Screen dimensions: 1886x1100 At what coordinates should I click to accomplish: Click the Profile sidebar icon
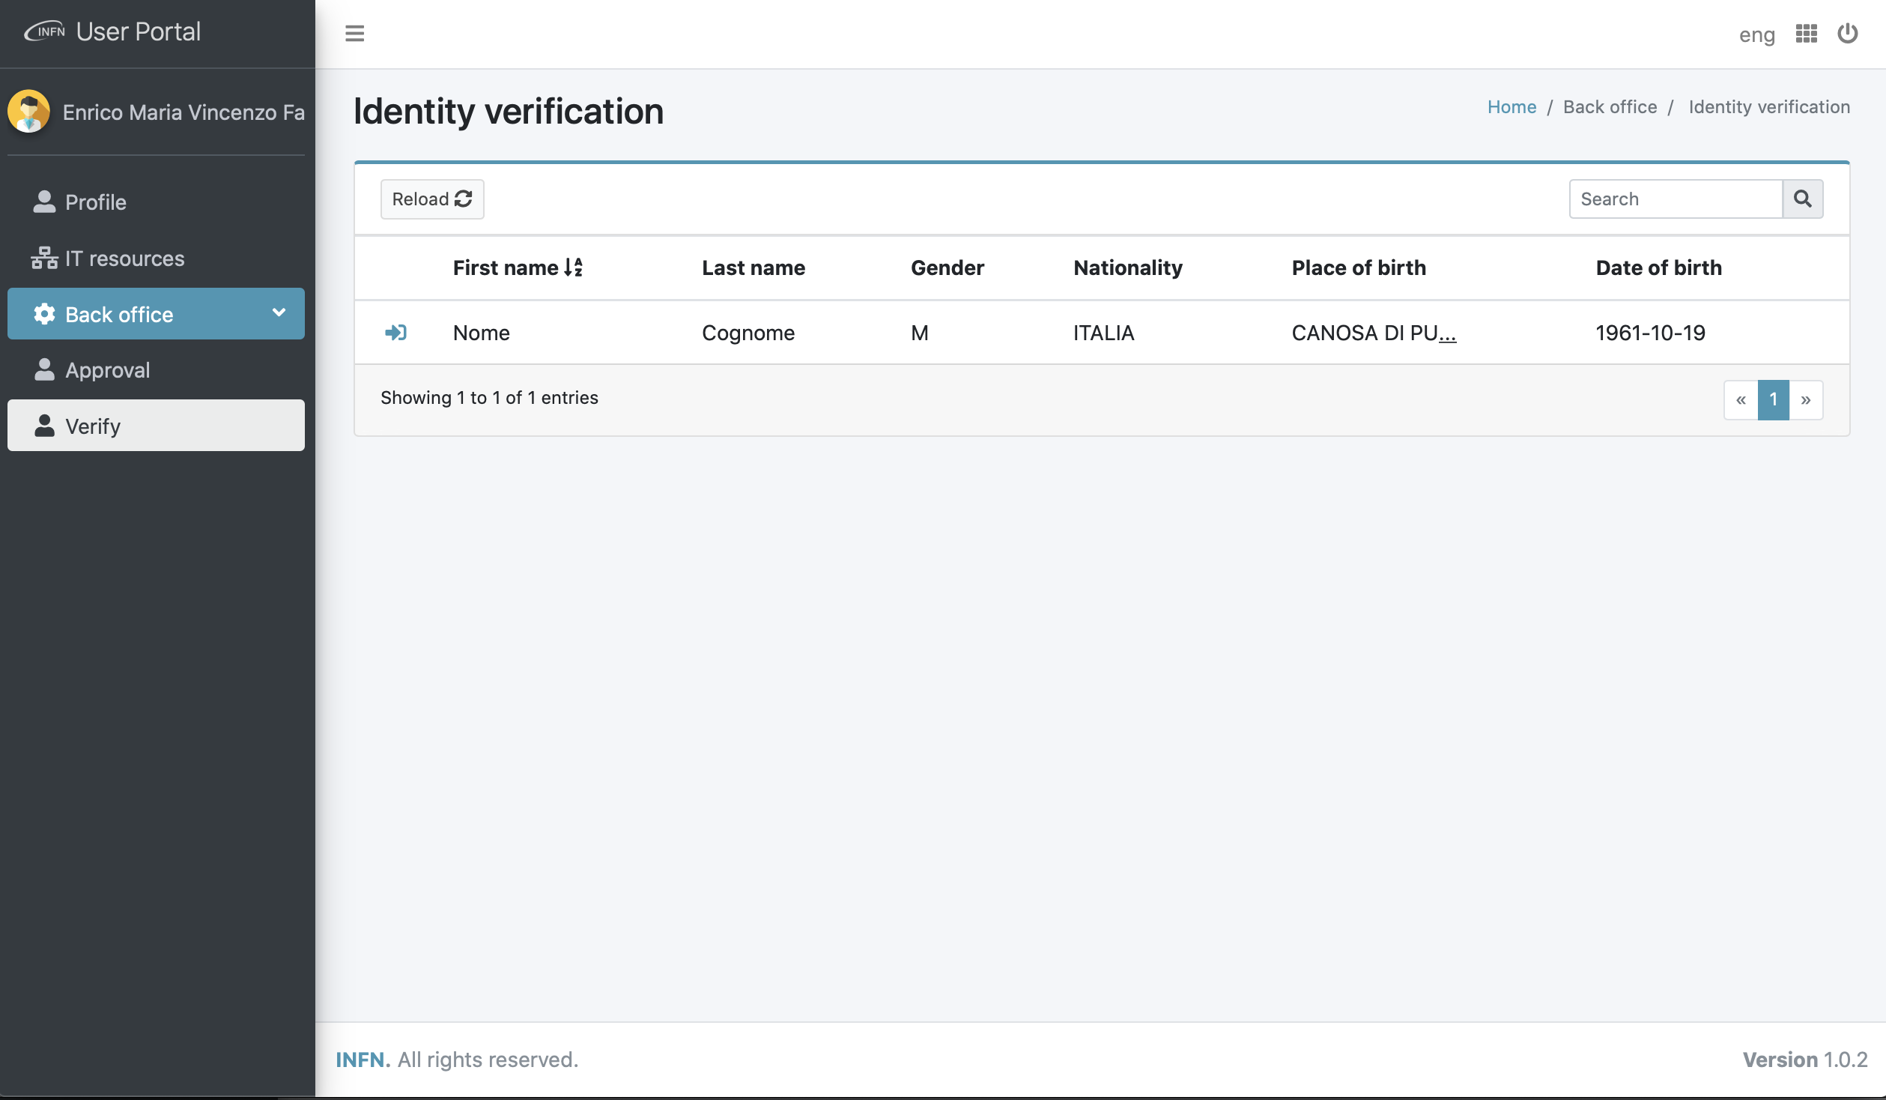pyautogui.click(x=42, y=202)
